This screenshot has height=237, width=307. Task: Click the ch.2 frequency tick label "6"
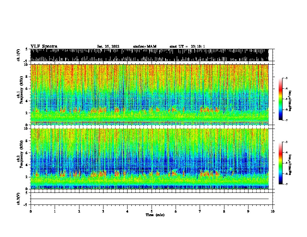click(x=27, y=153)
